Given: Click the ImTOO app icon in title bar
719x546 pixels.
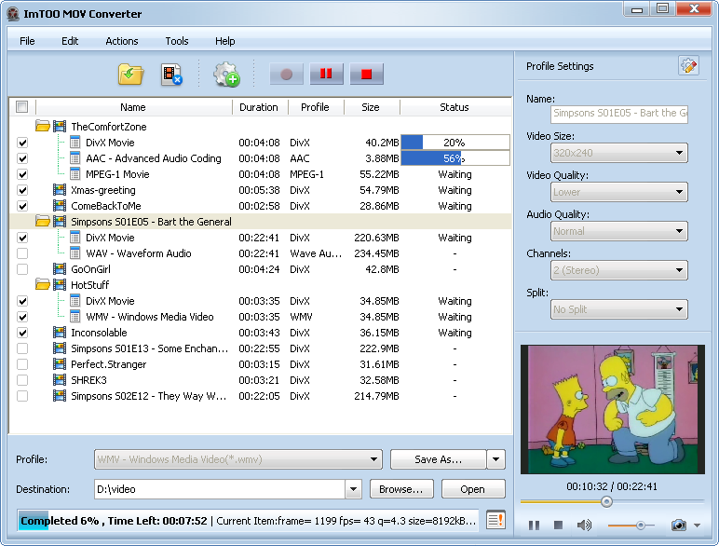Looking at the screenshot, I should 13,14.
